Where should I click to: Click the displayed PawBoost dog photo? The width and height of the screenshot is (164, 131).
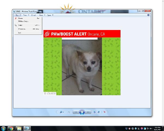[x=82, y=62]
